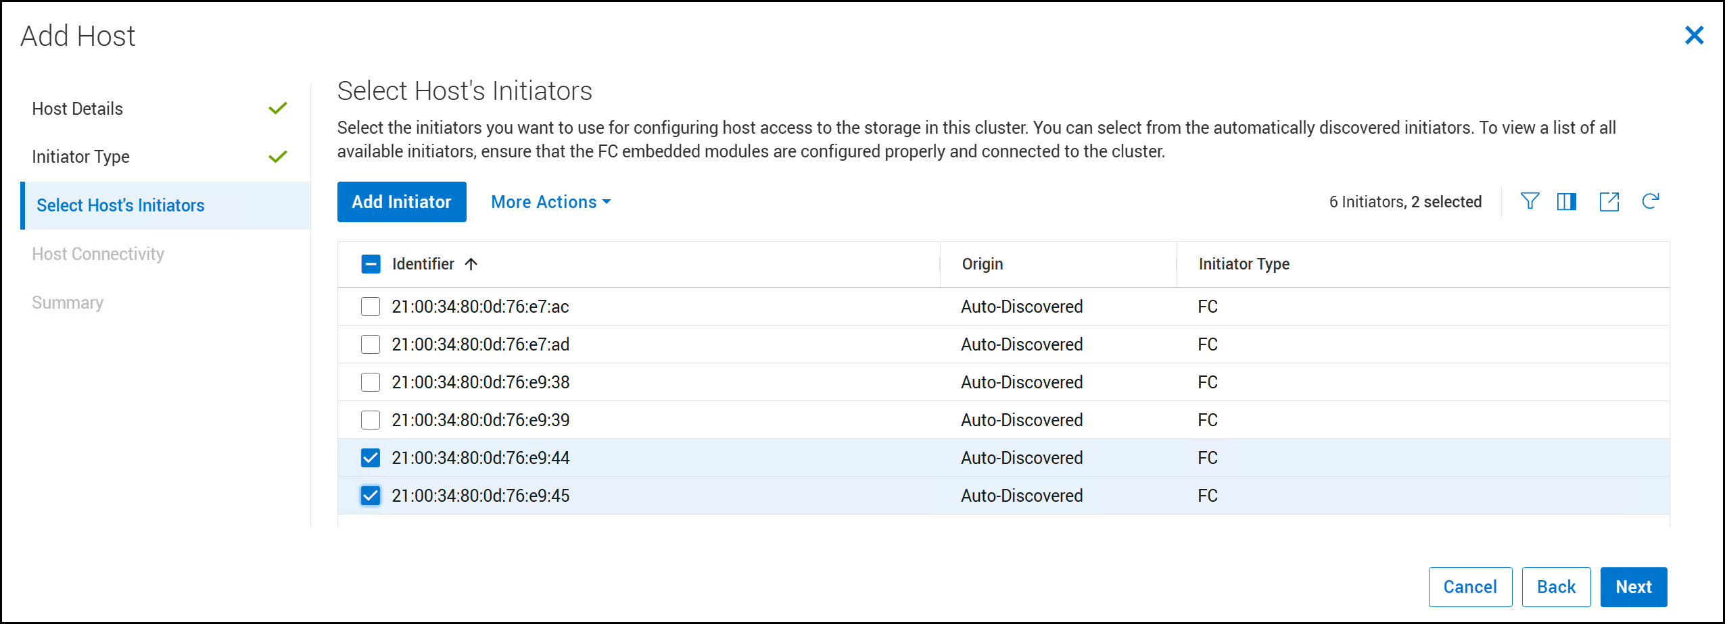Uncheck initiator 21:00:34:80:0d:76:e9:44
This screenshot has height=624, width=1725.
pyautogui.click(x=371, y=458)
